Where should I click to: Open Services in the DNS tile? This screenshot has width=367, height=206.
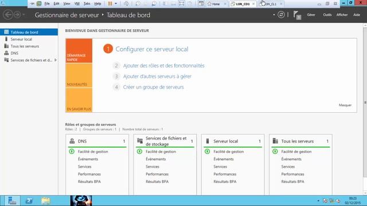click(84, 167)
